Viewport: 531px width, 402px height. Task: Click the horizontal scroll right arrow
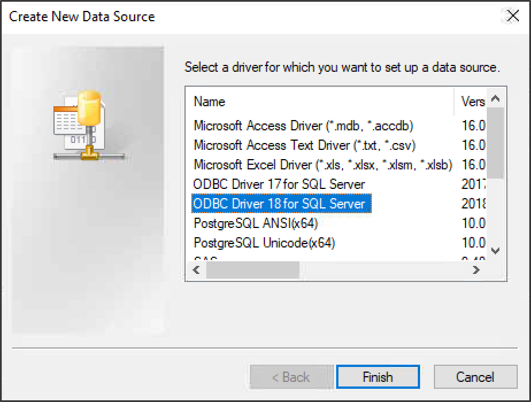(476, 270)
